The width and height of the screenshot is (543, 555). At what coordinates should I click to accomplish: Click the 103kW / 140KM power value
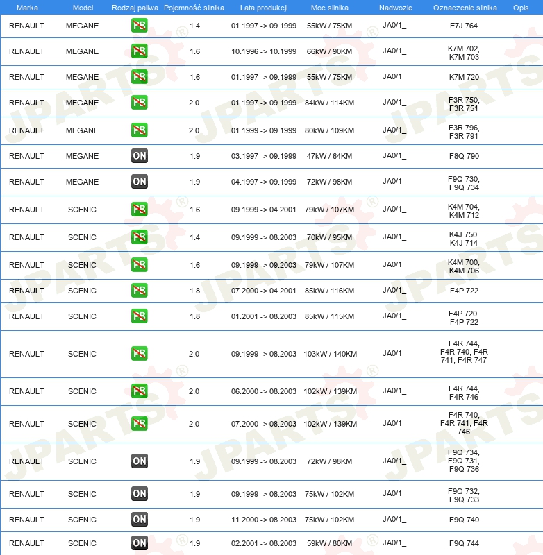click(x=330, y=354)
